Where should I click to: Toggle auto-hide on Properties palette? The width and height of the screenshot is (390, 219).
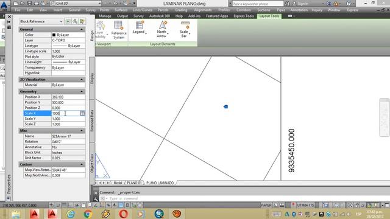(x=9, y=22)
